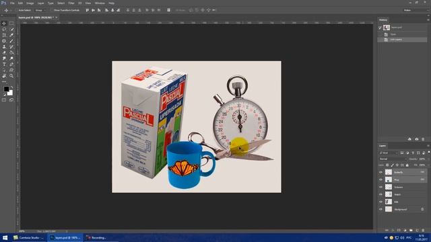Select the Move tool in the toolbox

coord(4,24)
